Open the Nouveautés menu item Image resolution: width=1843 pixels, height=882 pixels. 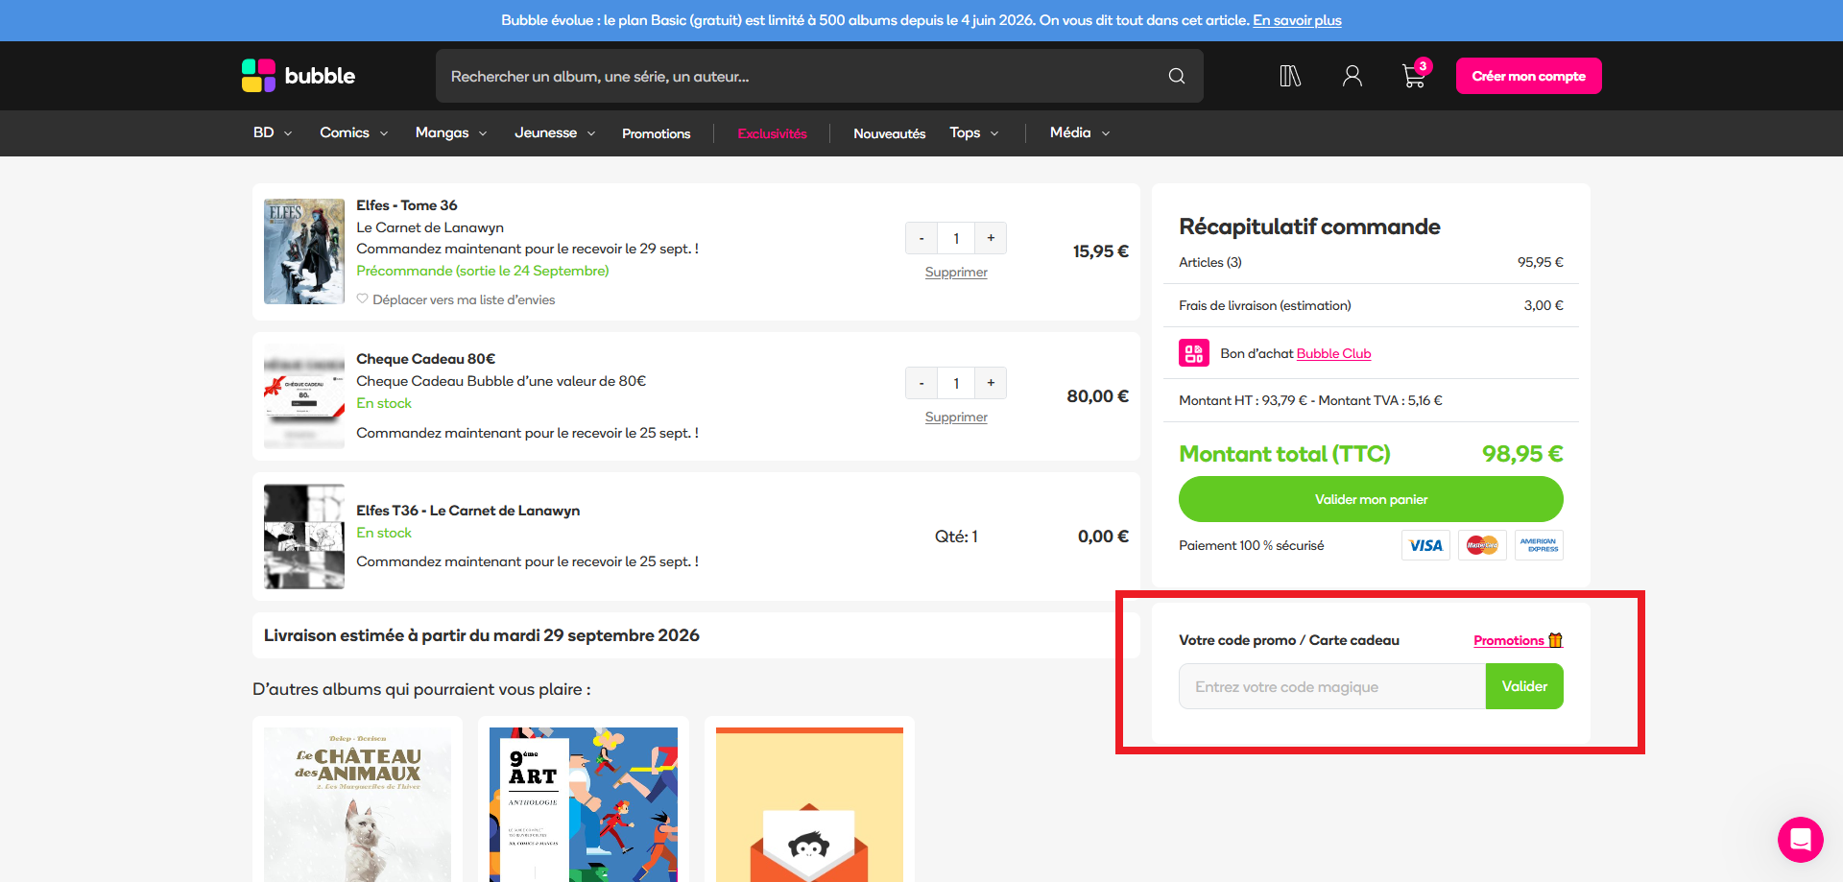(889, 133)
